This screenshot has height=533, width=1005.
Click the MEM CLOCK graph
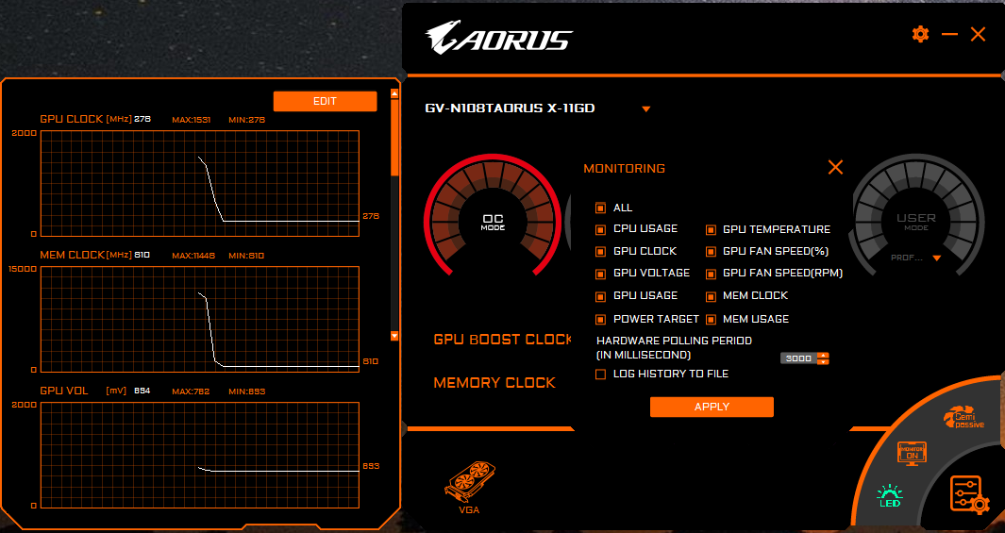(x=200, y=319)
